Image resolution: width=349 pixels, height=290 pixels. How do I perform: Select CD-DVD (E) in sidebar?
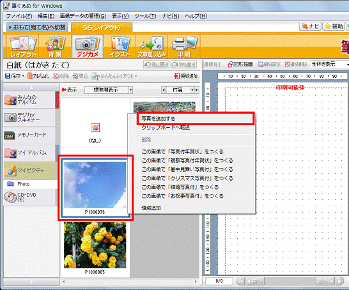(29, 197)
